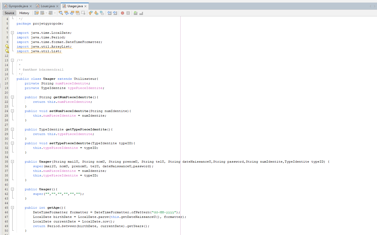Viewport: 377px width, 235px height.
Task: Collapse setNumPieceIdentite method fold
Action: click(x=12, y=111)
